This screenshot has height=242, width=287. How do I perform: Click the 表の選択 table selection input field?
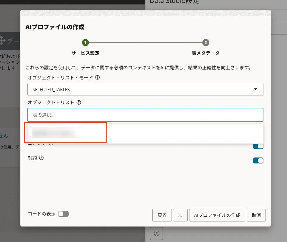point(145,115)
